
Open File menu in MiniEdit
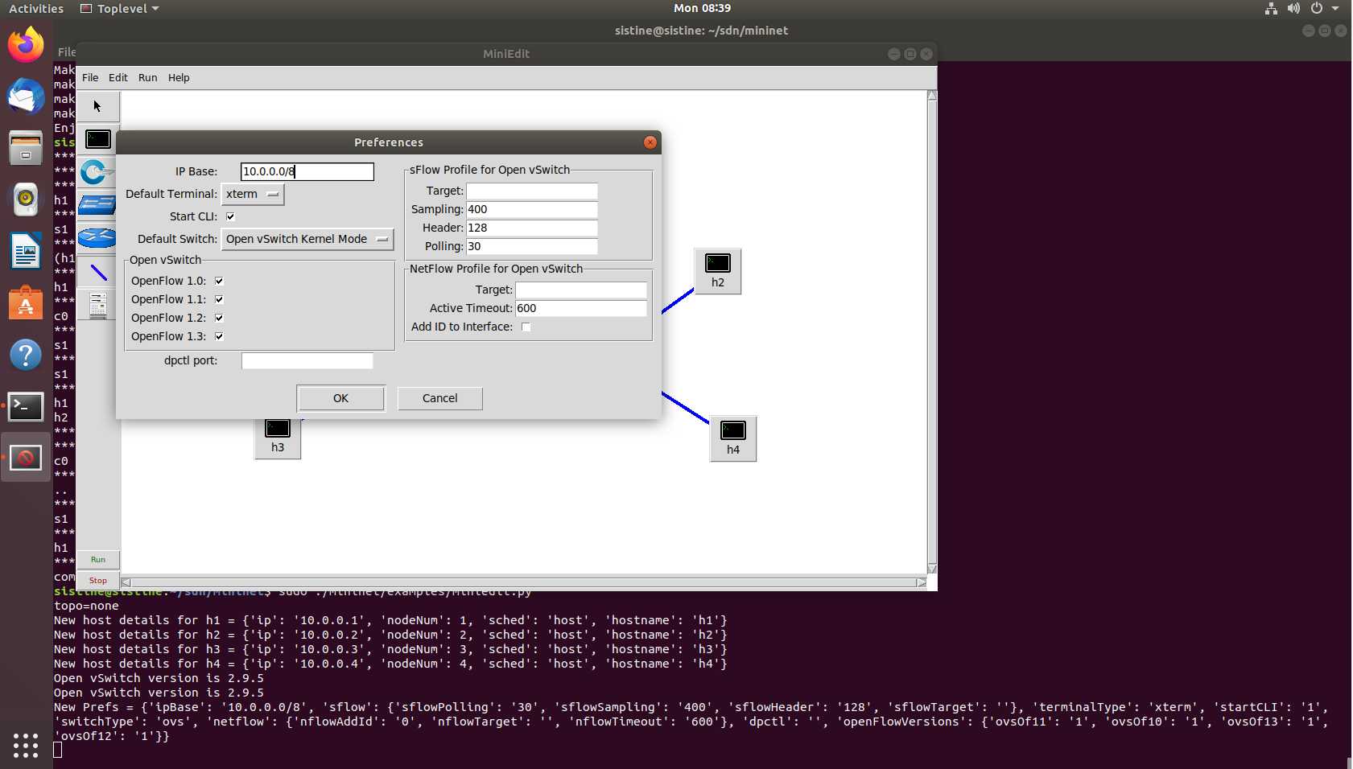90,77
